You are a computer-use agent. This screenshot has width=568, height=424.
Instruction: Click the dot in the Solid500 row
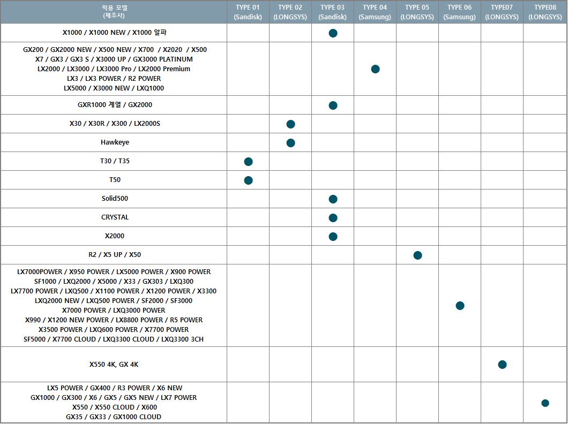pyautogui.click(x=333, y=199)
